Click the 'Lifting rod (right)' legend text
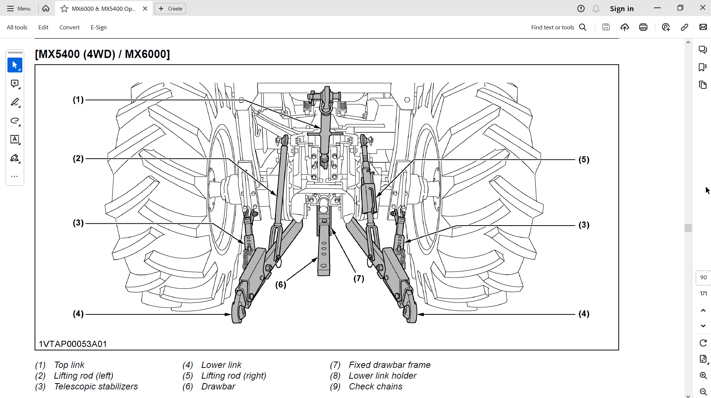 [x=234, y=376]
